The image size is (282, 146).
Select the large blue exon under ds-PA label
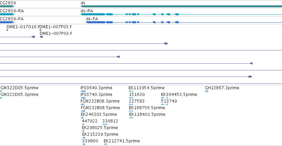[95, 22]
